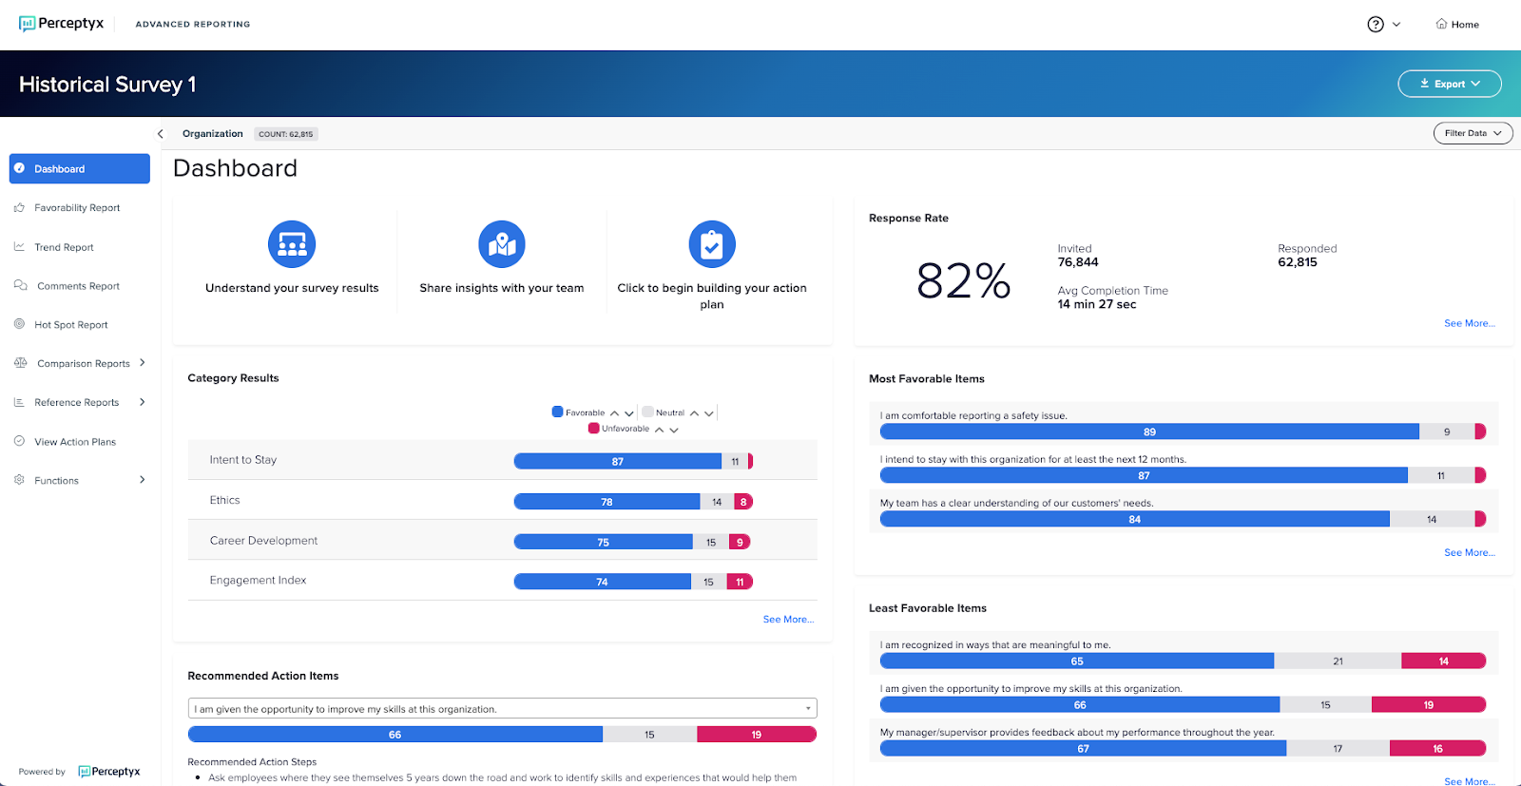Viewport: 1521px width, 786px height.
Task: Click recognized item unfavorable segment 14
Action: [x=1443, y=661]
